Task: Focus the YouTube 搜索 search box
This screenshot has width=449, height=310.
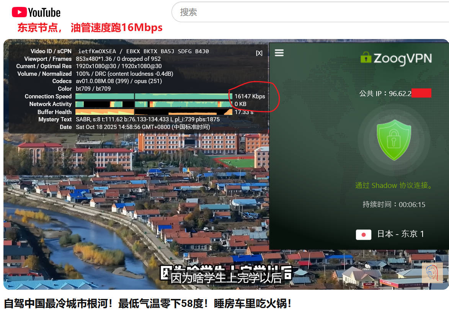Action: (x=306, y=12)
